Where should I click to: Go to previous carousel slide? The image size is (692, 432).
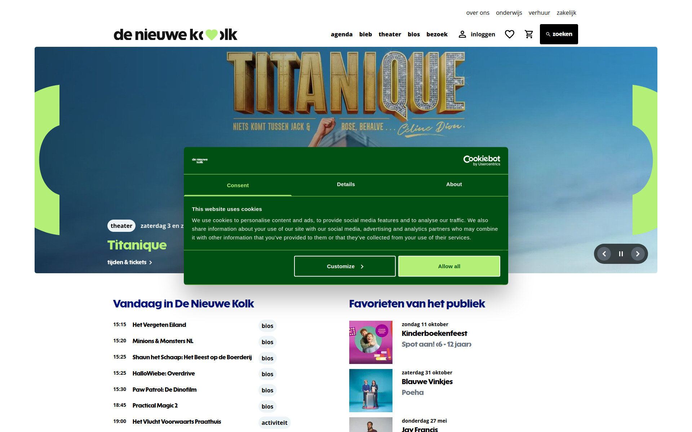(x=604, y=254)
